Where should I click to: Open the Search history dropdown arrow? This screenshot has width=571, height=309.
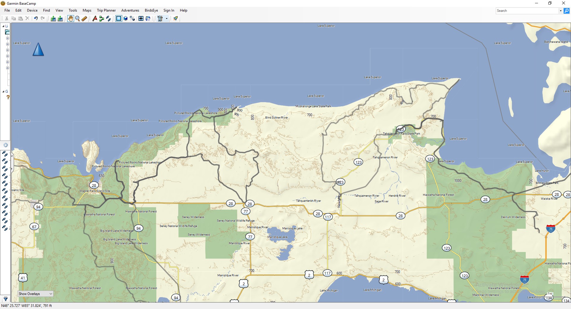[561, 11]
